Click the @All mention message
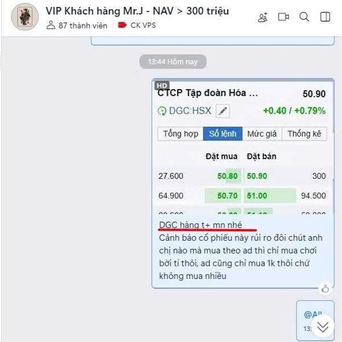This screenshot has height=342, width=342. 315,320
